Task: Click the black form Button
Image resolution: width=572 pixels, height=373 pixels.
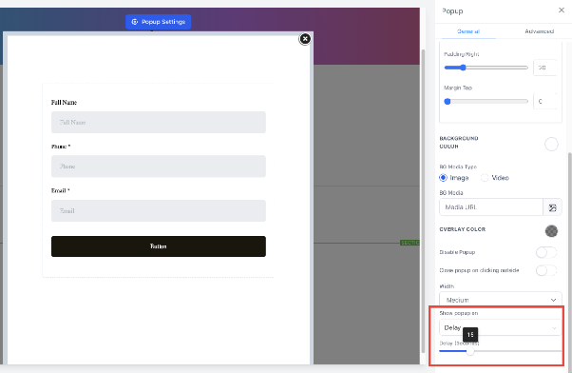Action: point(159,246)
